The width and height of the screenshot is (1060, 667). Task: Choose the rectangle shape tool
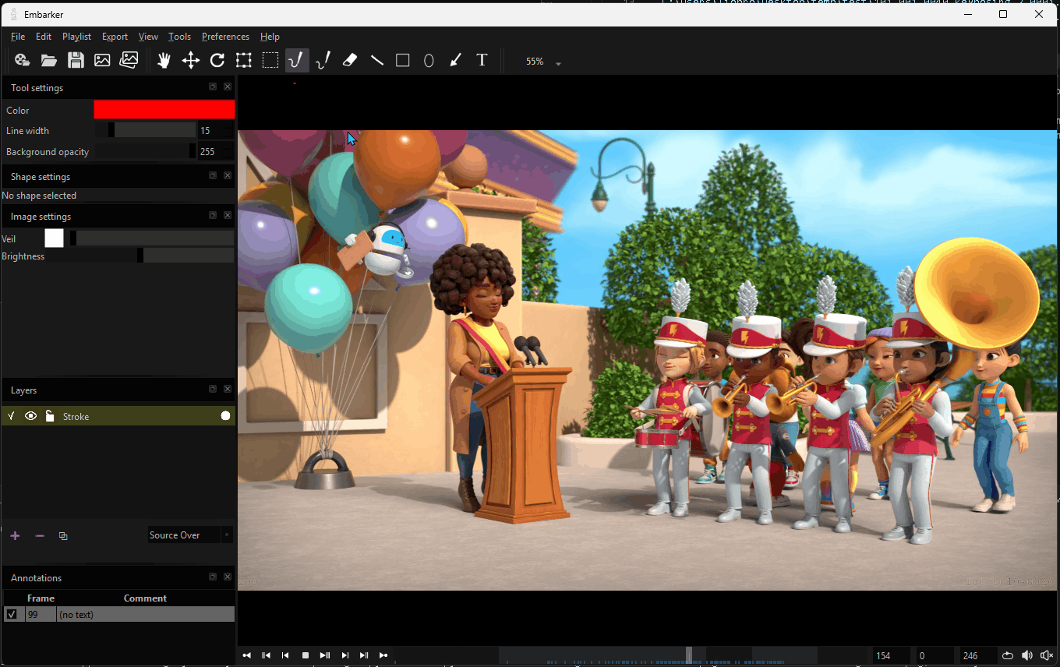click(x=403, y=61)
